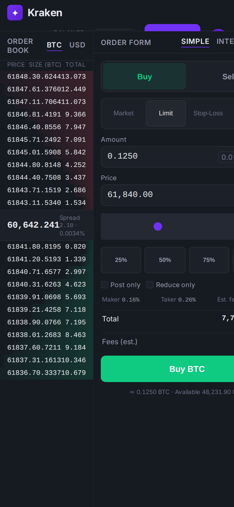Select the ask row priced 61845.0
234x507 pixels.
point(46,152)
